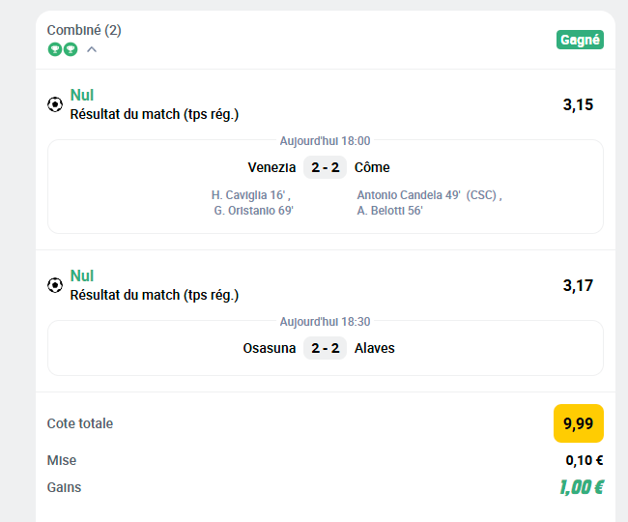Click the Antonio Candela 49' scorer line
The height and width of the screenshot is (522, 628).
pyautogui.click(x=429, y=195)
